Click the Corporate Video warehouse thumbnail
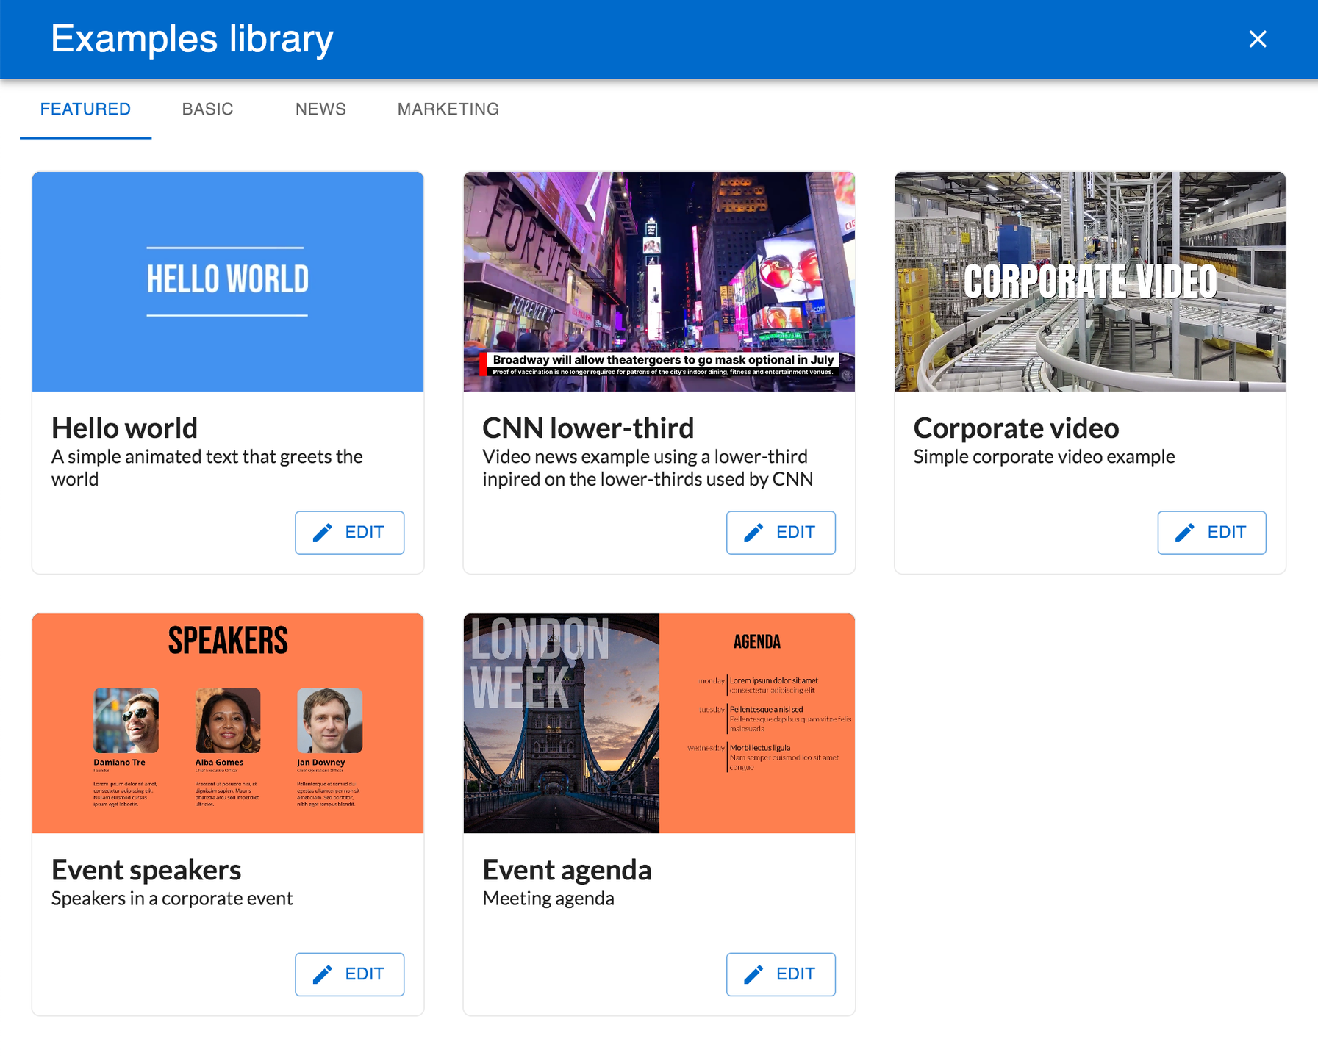Viewport: 1318px width, 1058px height. 1089,281
